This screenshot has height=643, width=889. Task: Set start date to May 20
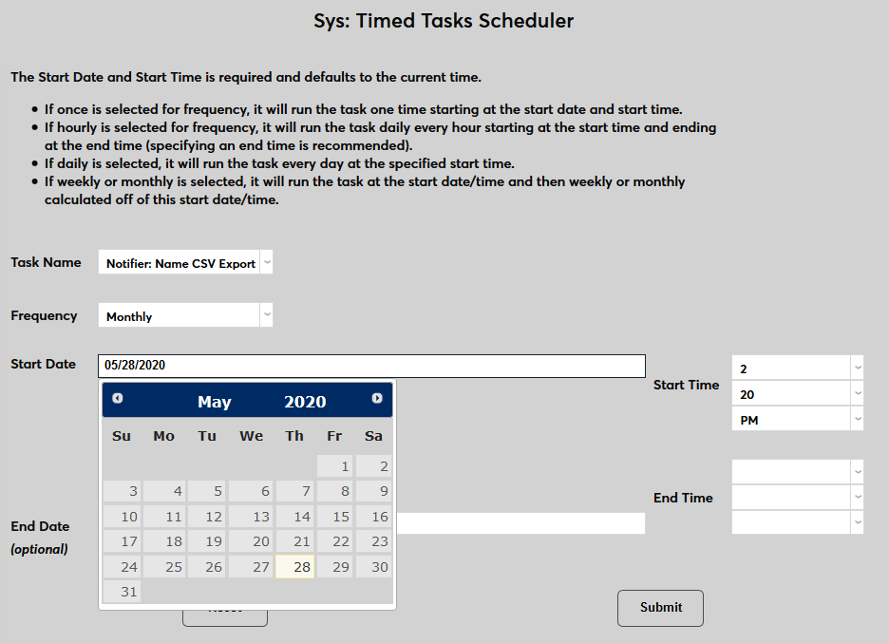pyautogui.click(x=251, y=541)
